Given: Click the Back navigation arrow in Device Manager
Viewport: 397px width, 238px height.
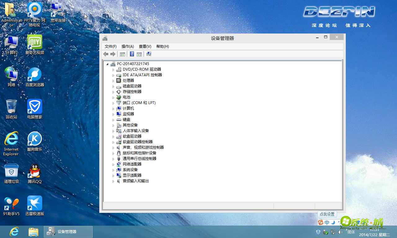Looking at the screenshot, I should (105, 54).
